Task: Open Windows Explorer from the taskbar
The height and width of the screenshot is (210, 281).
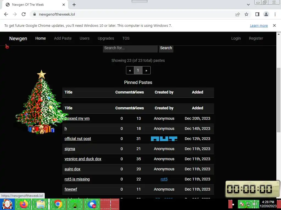Action: click(x=41, y=204)
